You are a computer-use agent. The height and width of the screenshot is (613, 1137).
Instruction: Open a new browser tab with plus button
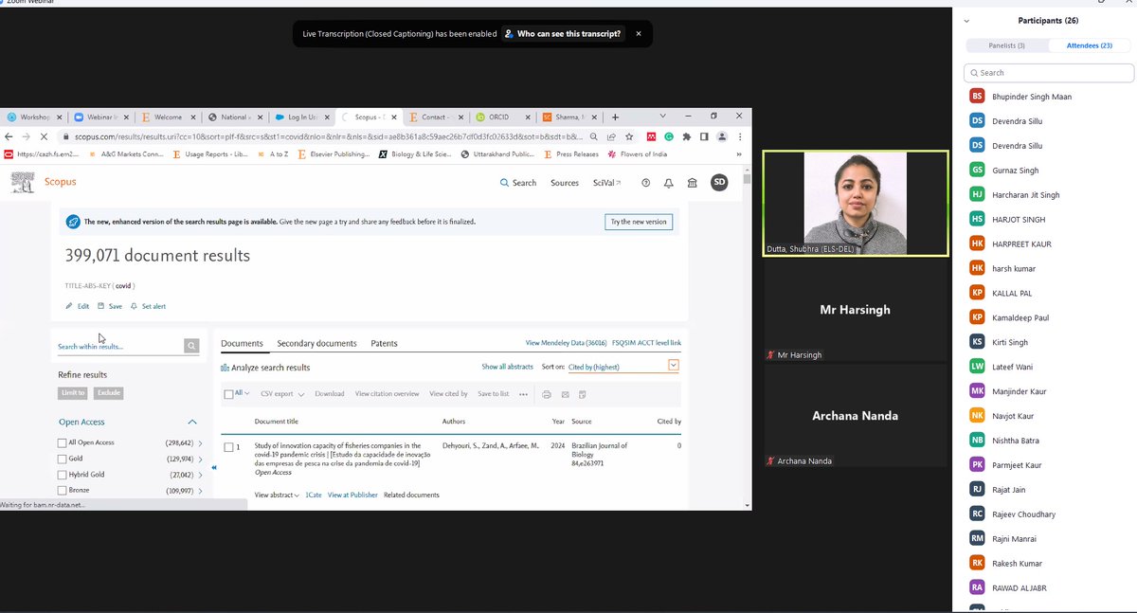[x=615, y=117]
